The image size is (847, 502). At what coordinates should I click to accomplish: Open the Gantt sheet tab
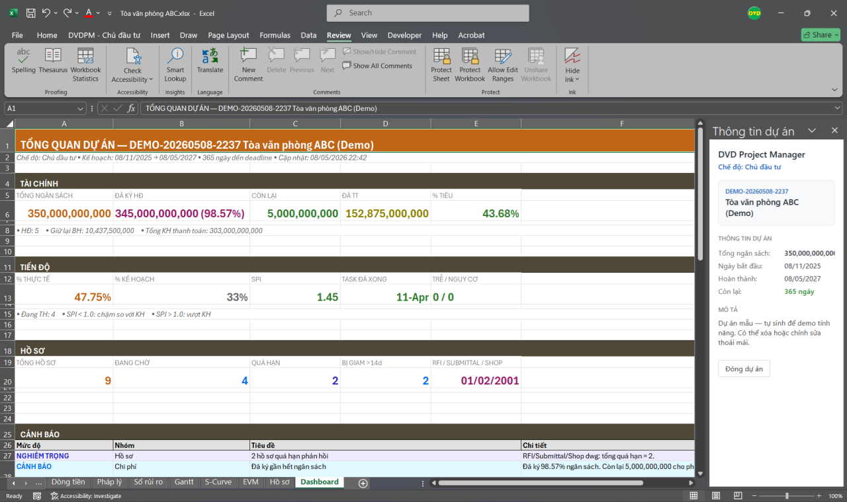pyautogui.click(x=184, y=482)
